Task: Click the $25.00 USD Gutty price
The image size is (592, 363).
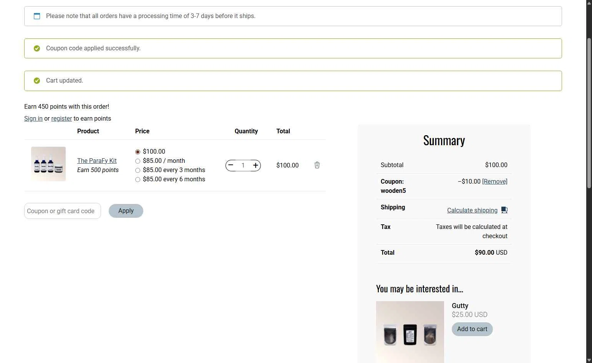Action: (469, 315)
